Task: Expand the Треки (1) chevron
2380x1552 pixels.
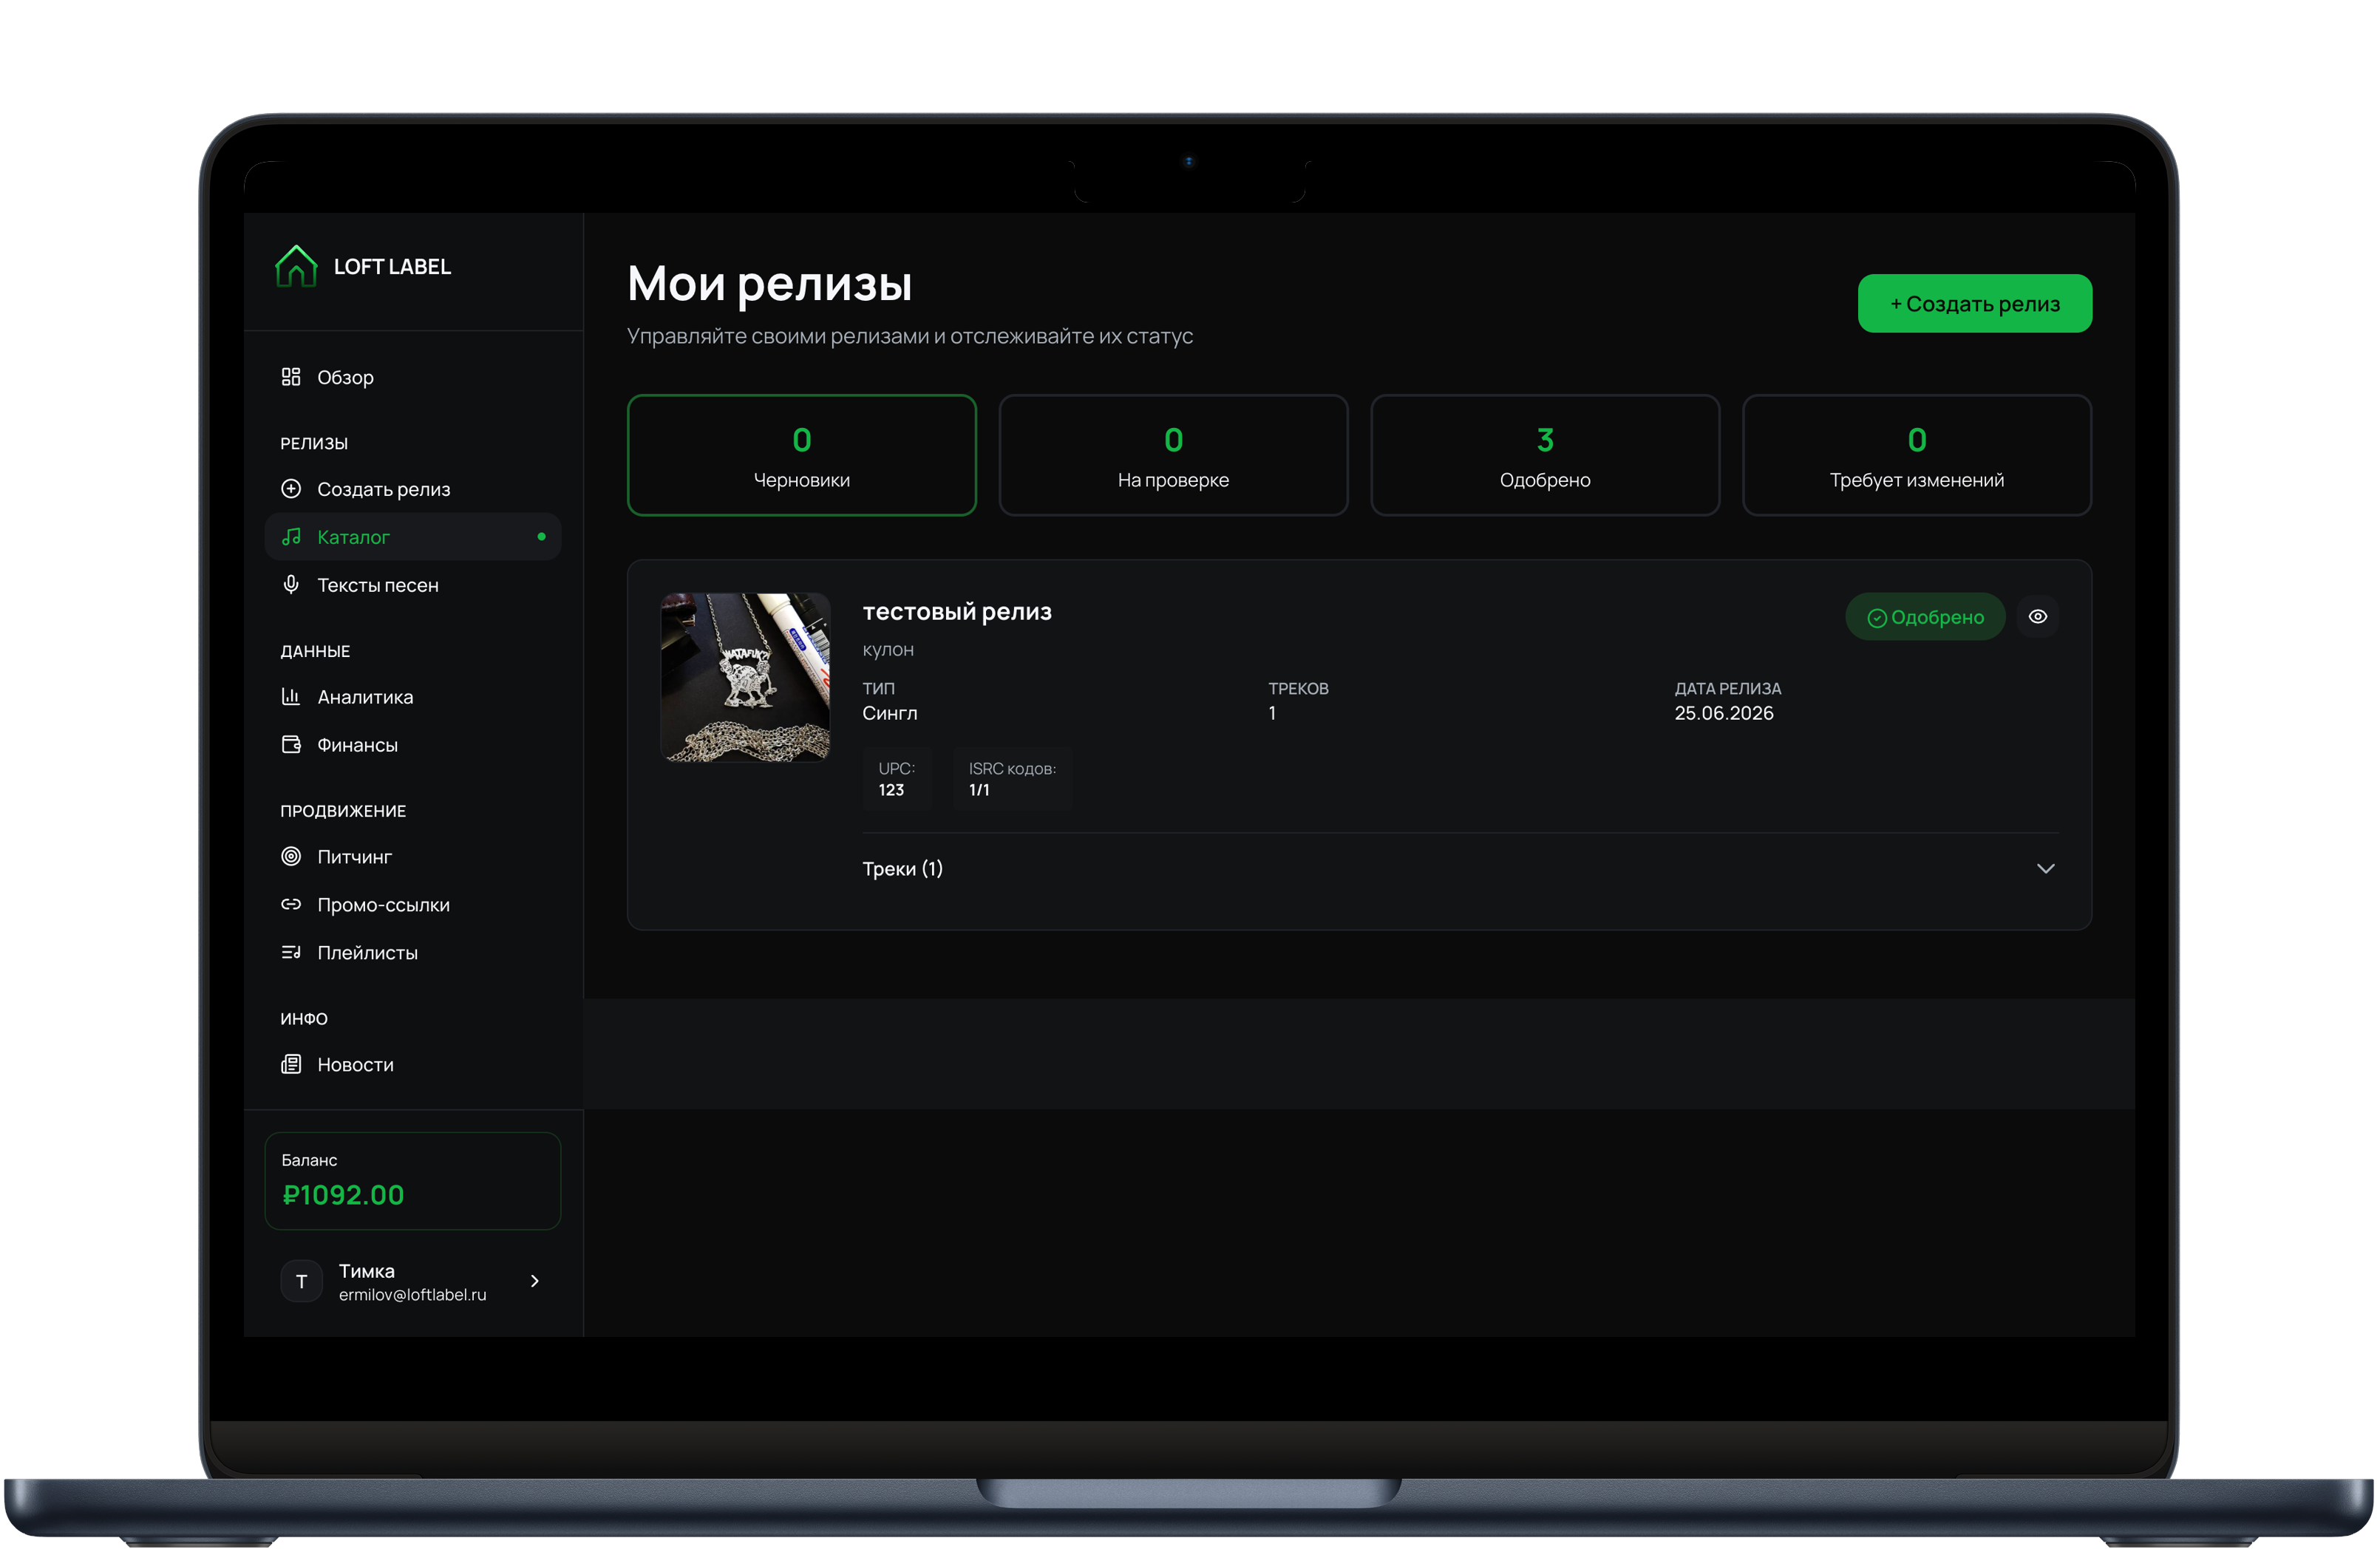Action: click(2046, 868)
